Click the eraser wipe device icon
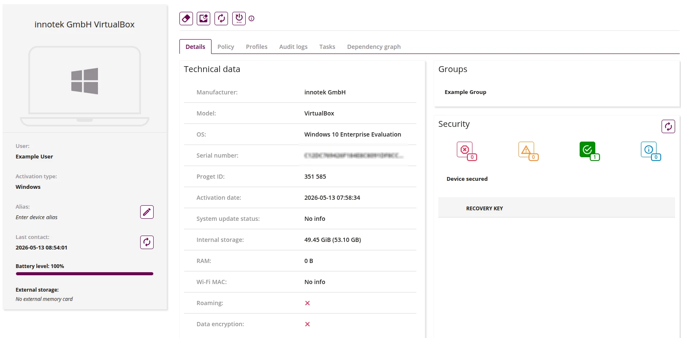Screen dimensions: 681x338 click(x=186, y=19)
